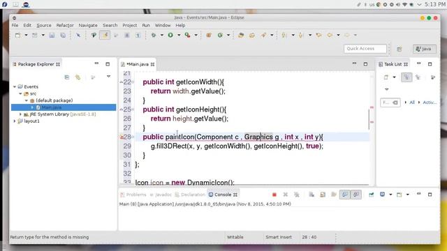Expand the layout1 project node

15,121
